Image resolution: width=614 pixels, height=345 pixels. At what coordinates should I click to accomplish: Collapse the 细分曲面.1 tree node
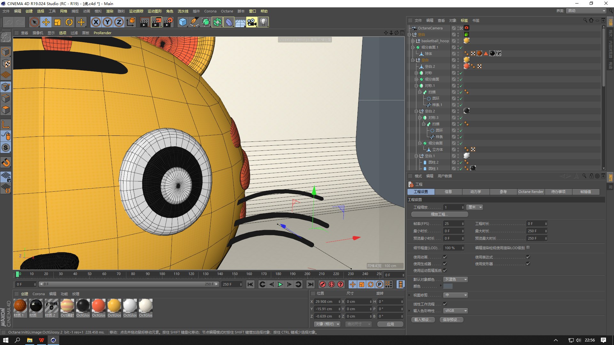(x=413, y=47)
